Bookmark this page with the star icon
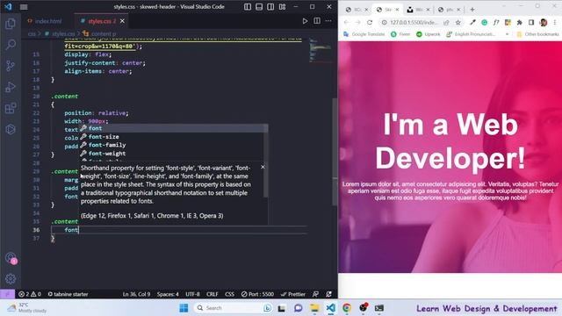562x316 pixels. pos(458,22)
